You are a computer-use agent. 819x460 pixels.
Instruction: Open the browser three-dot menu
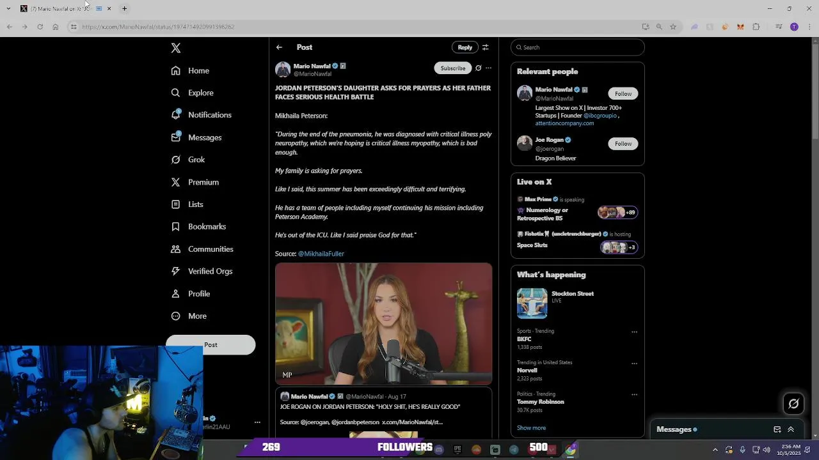(x=809, y=27)
